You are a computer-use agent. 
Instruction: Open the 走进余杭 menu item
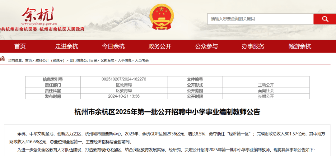pos(67,47)
